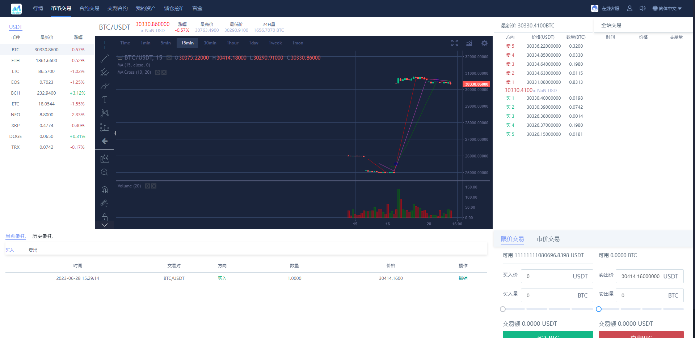Switch chart interval to 1min

[x=146, y=43]
